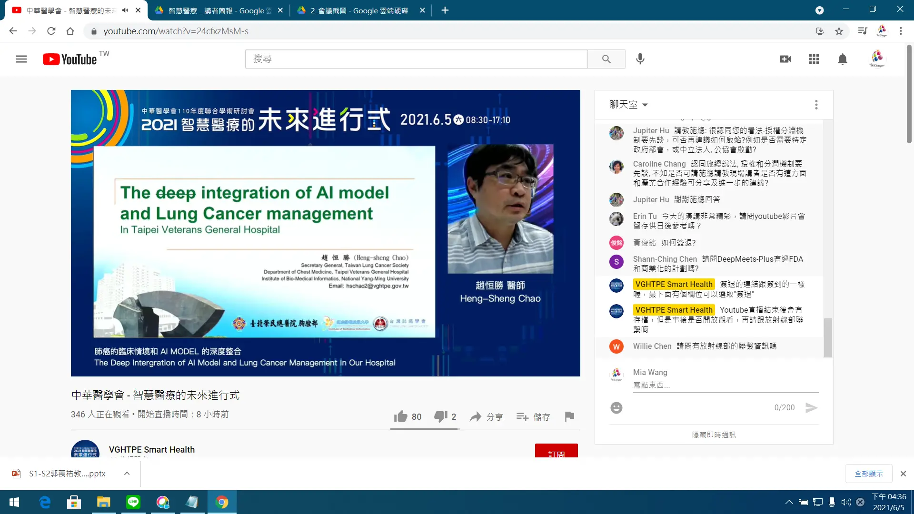Image resolution: width=914 pixels, height=514 pixels.
Task: Click the YouTube search input field
Action: [x=416, y=59]
